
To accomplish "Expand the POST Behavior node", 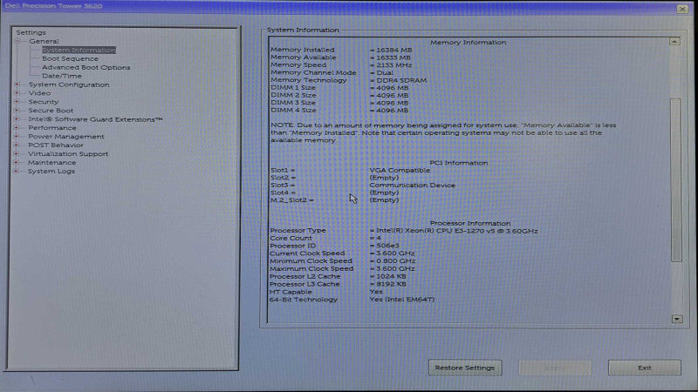I will pyautogui.click(x=17, y=145).
